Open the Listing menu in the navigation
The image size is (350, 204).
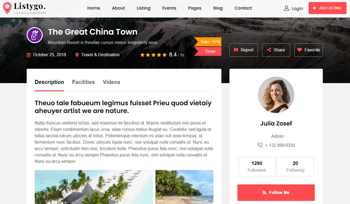point(143,8)
